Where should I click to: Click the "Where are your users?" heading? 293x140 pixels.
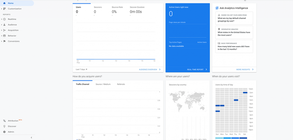pos(178,76)
